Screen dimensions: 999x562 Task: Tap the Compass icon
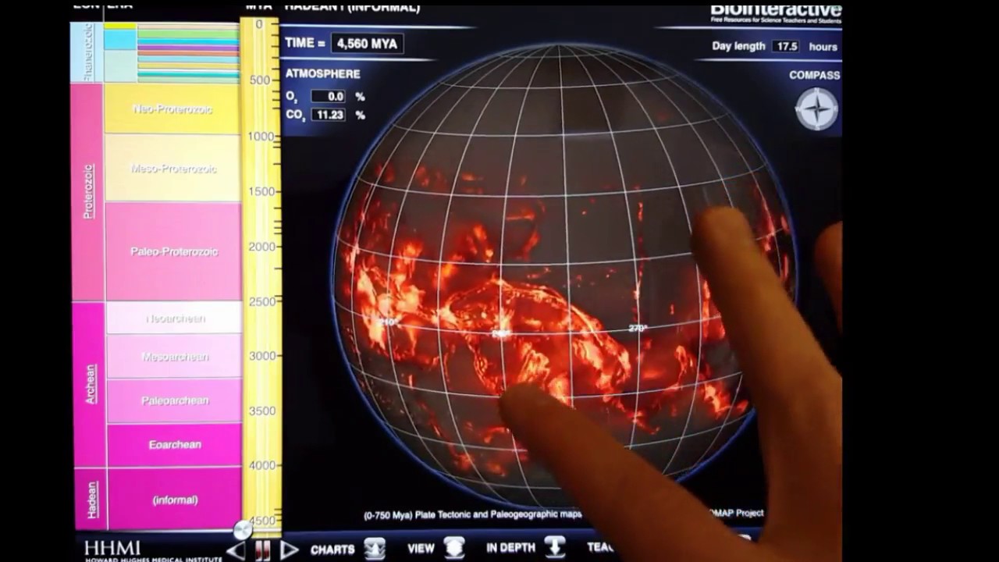[x=816, y=108]
